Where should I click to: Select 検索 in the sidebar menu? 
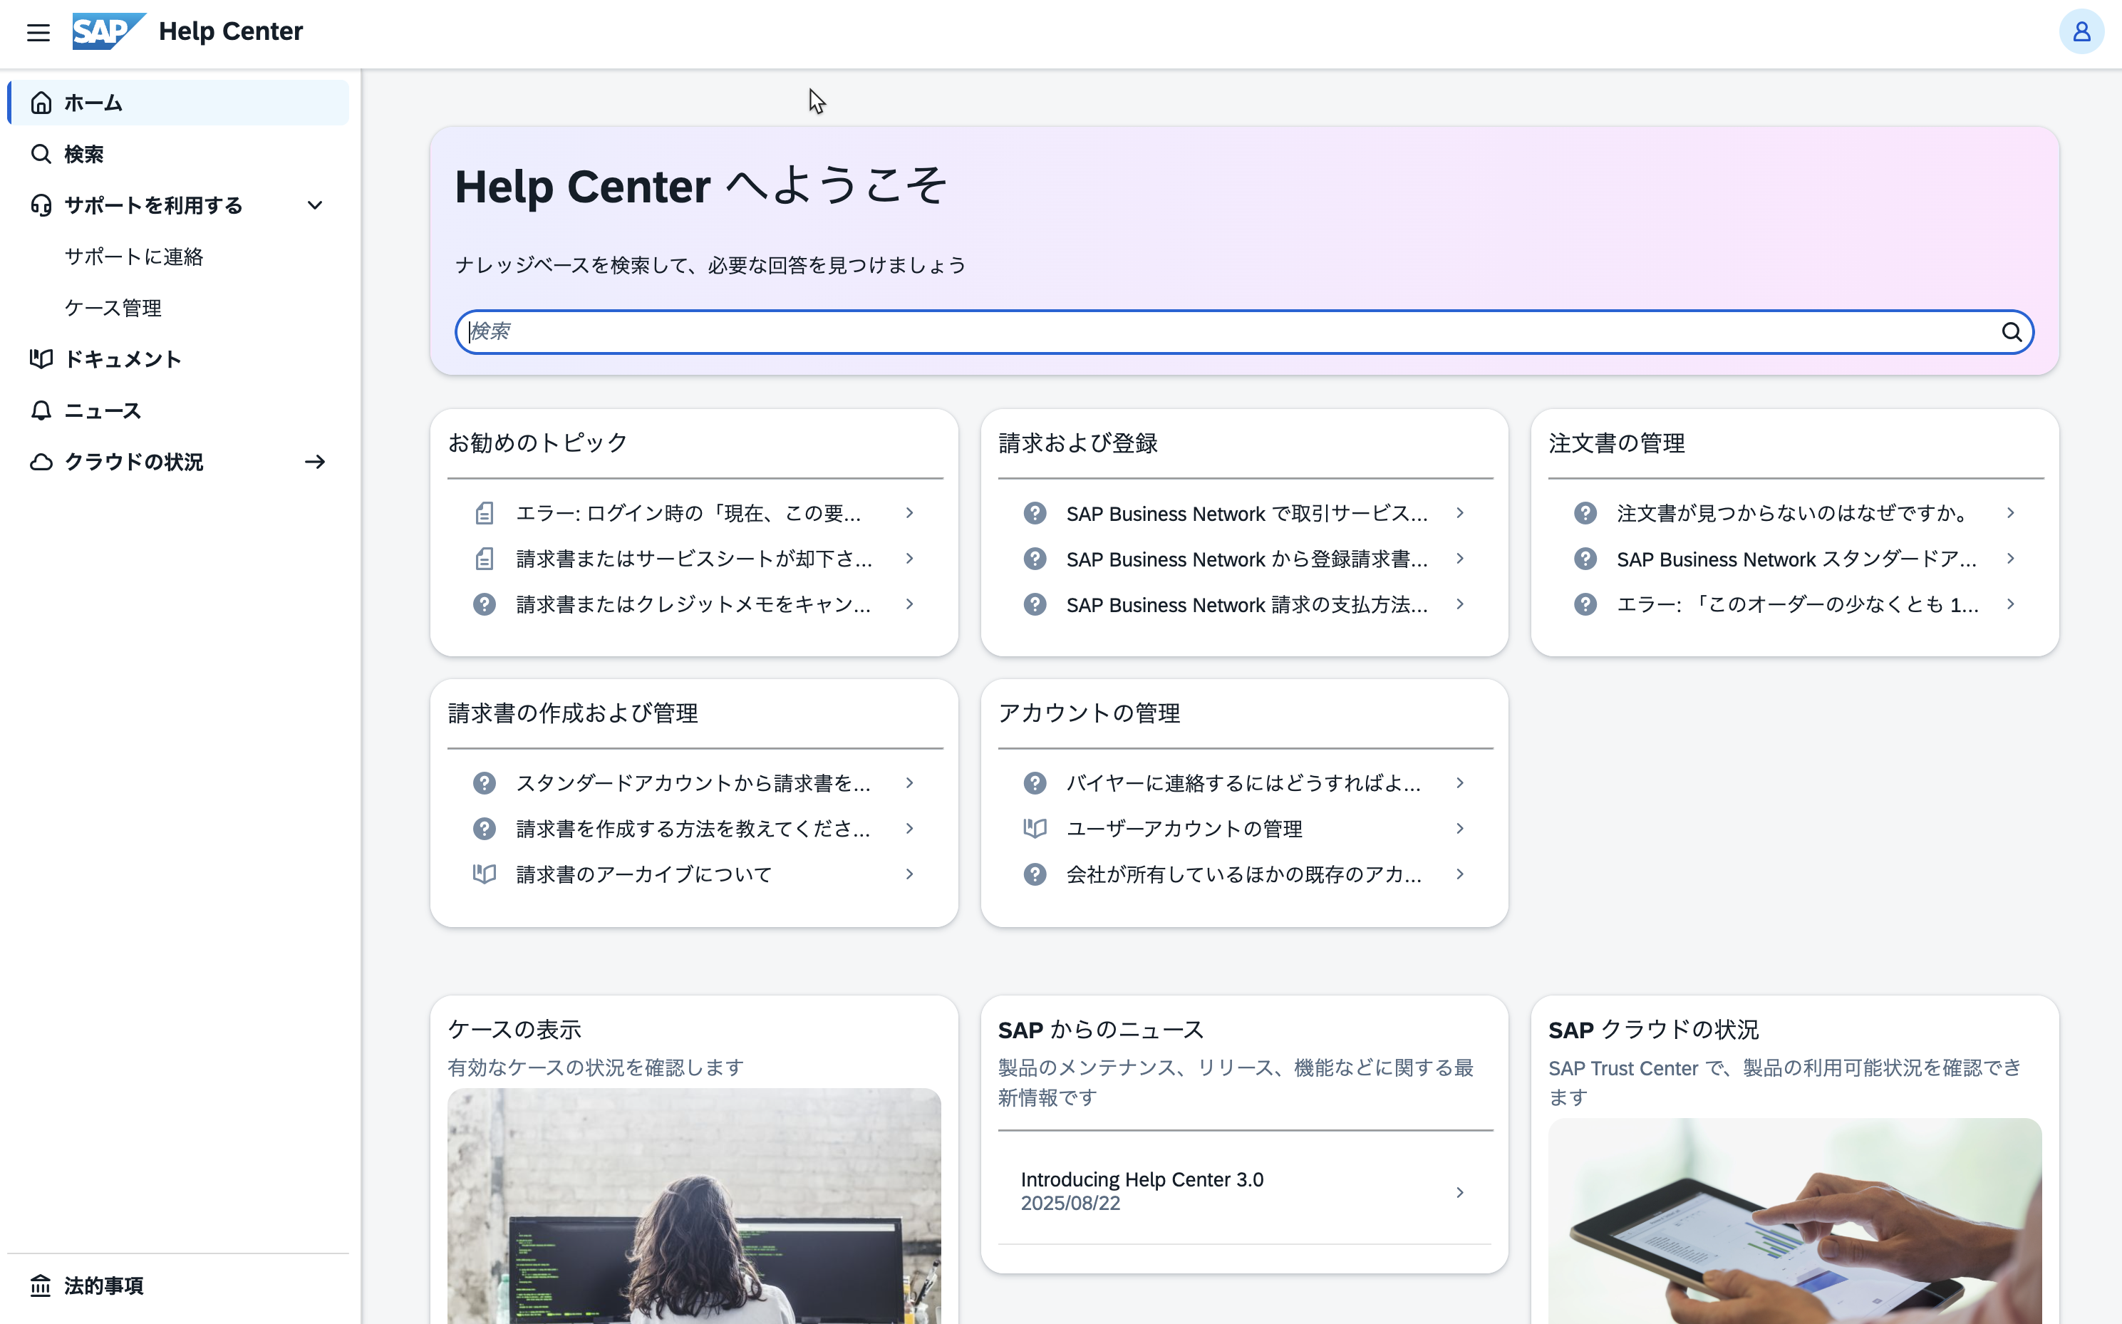click(x=84, y=154)
